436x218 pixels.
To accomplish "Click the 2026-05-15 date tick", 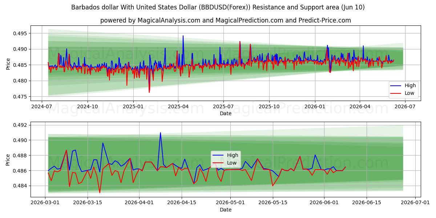I will [273, 203].
